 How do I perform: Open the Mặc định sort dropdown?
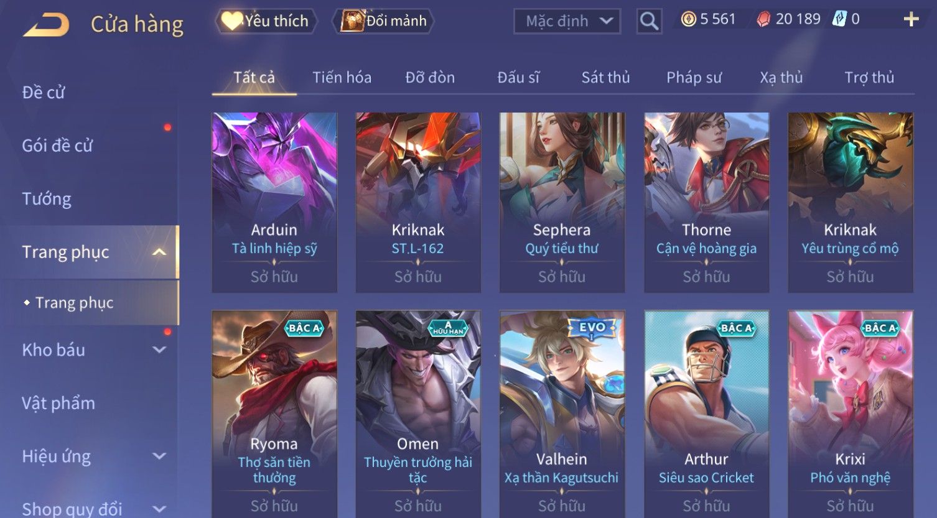567,21
